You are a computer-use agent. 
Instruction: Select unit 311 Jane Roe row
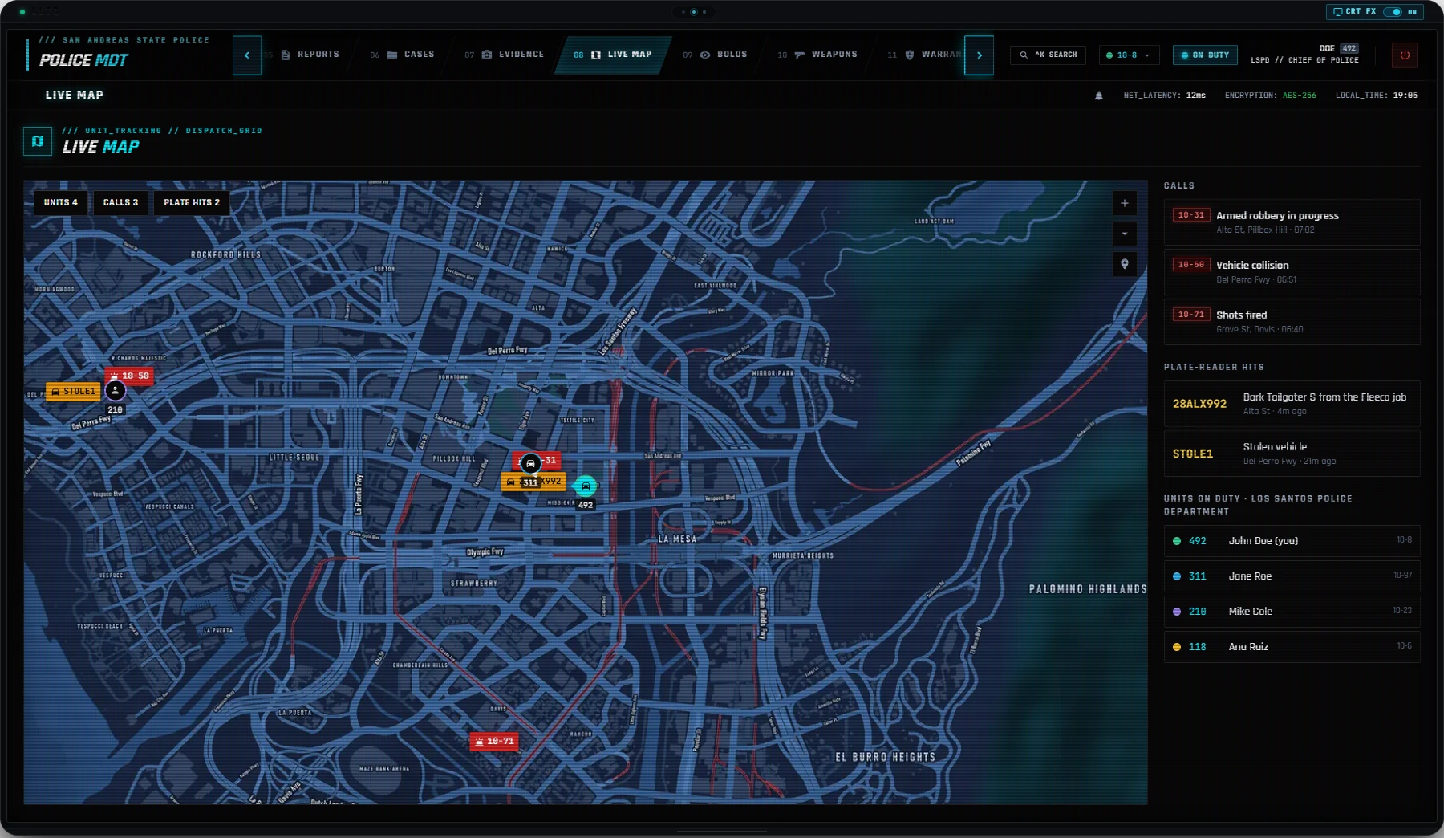(x=1292, y=576)
